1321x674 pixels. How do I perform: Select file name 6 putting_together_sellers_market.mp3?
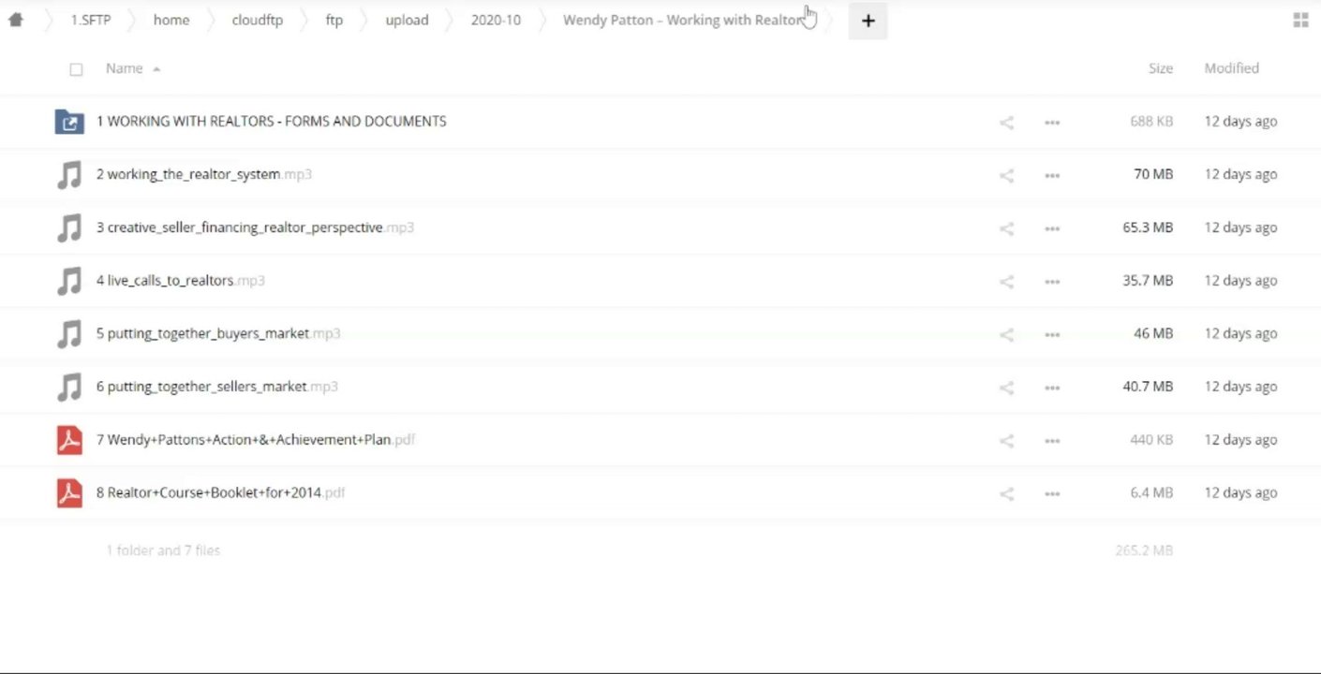point(216,387)
